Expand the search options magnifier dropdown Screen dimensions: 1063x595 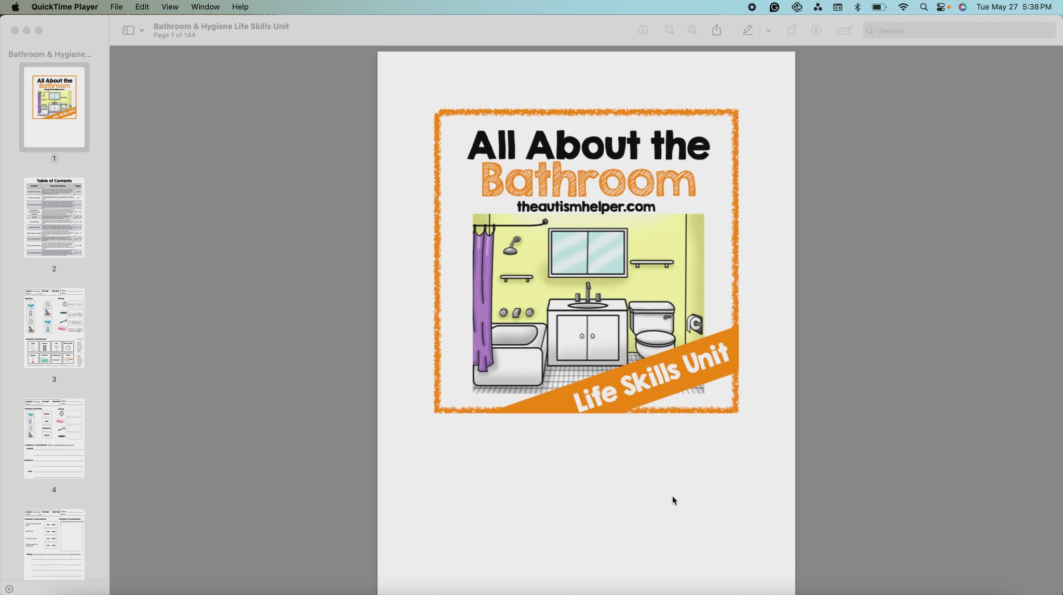click(871, 31)
